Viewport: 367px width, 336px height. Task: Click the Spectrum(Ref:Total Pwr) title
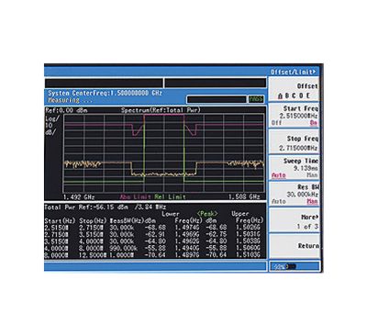161,110
